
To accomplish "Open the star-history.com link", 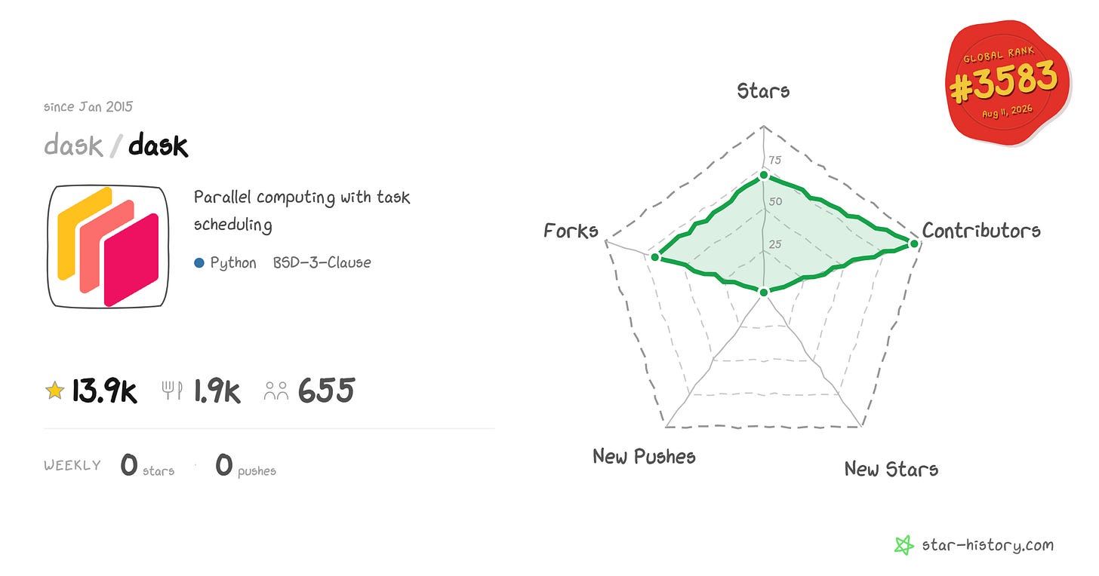I will click(x=987, y=545).
